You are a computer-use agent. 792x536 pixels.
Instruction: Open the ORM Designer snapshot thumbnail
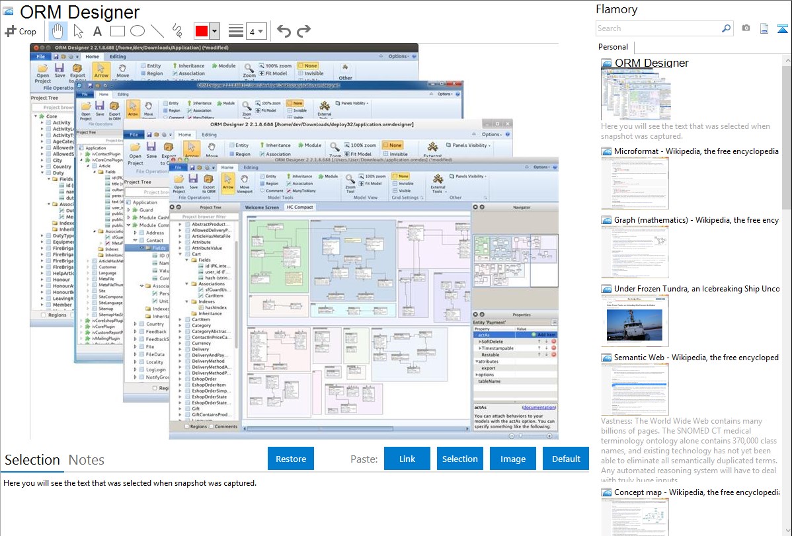pos(635,95)
